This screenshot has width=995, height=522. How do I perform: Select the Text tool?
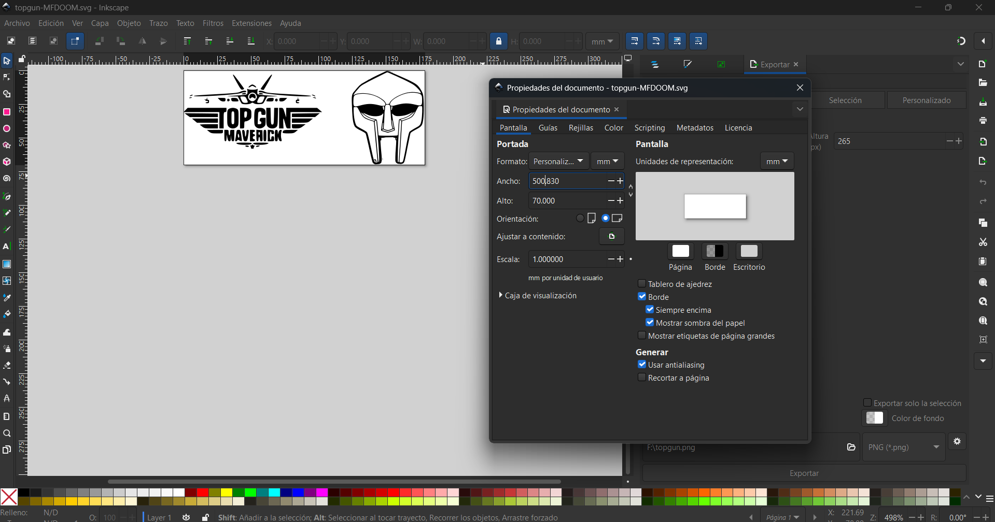[x=7, y=247]
